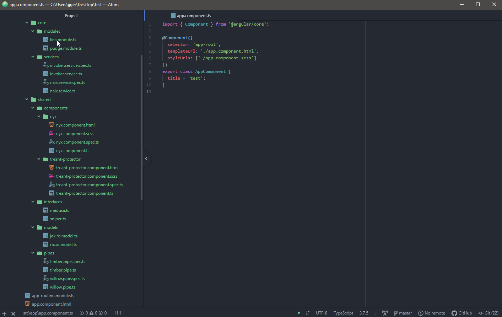
Task: Click the green dot indicator in status bar
Action: coord(298,313)
